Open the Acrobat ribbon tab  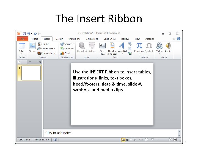tap(150, 39)
